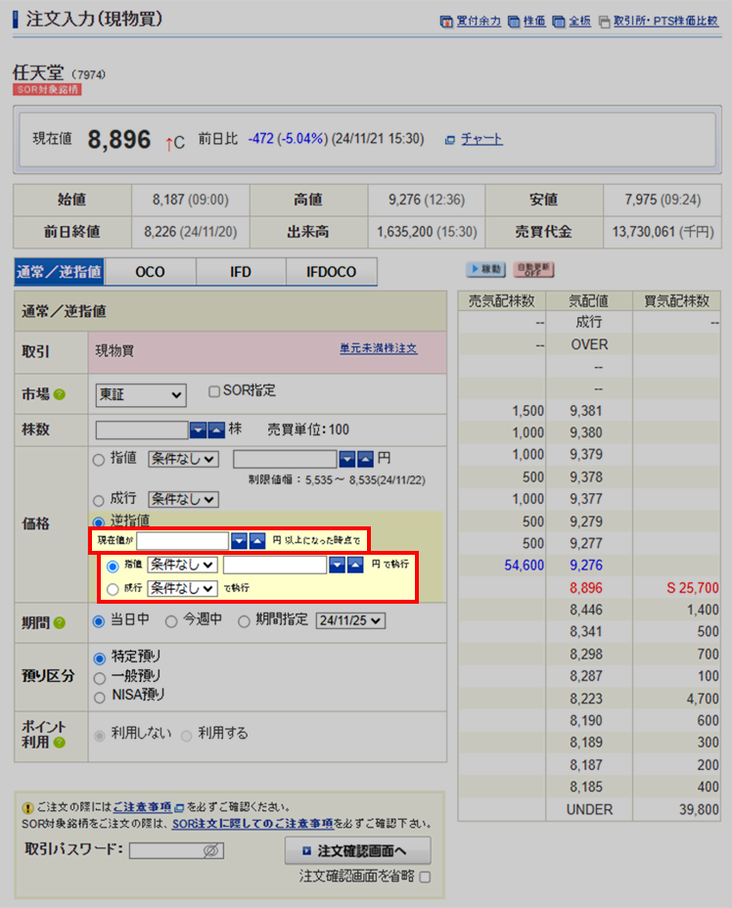Open the 単元未満株注文 link
Viewport: 732px width, 908px height.
tap(378, 348)
